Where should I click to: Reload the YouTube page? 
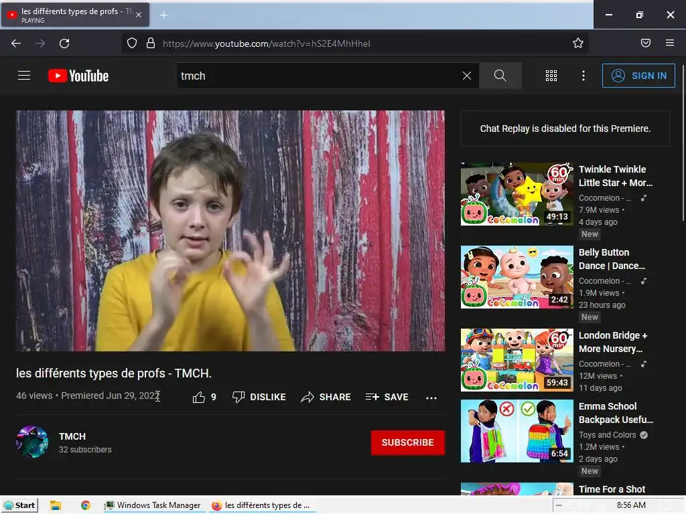point(64,44)
